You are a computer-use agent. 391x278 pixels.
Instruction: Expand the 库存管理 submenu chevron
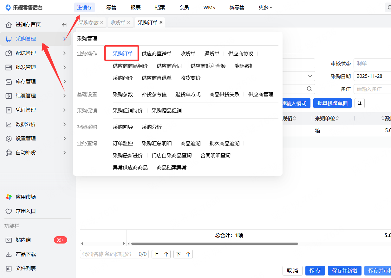[65, 82]
